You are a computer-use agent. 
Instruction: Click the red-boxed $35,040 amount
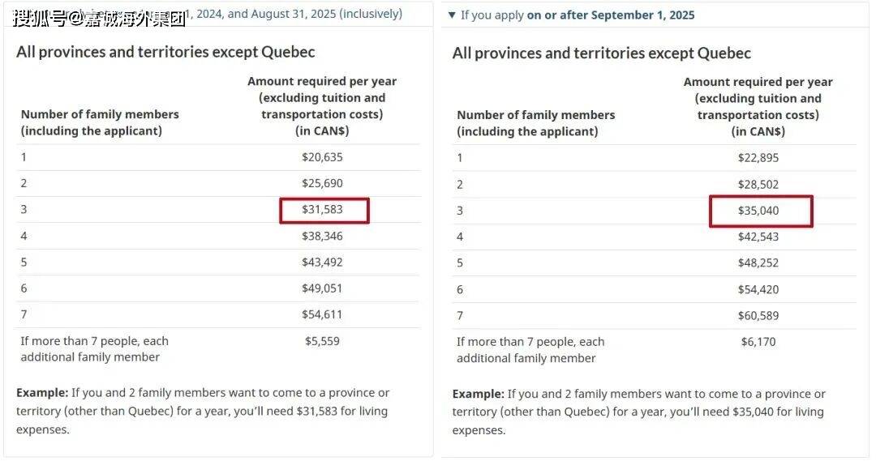tap(758, 211)
